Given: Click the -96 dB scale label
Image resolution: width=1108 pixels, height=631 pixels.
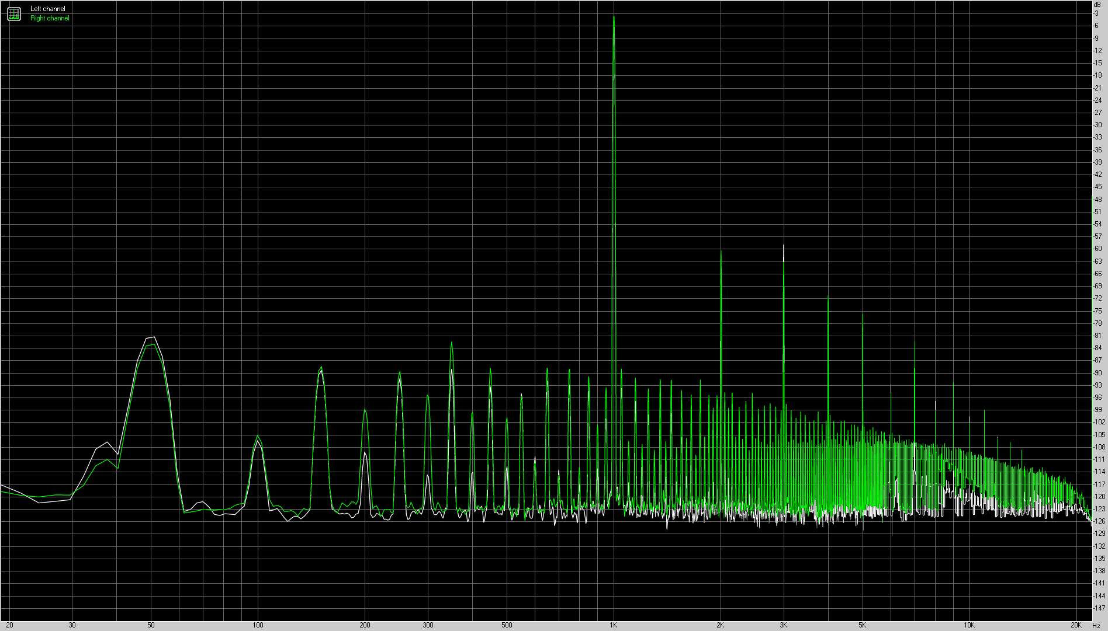Looking at the screenshot, I should [1098, 398].
